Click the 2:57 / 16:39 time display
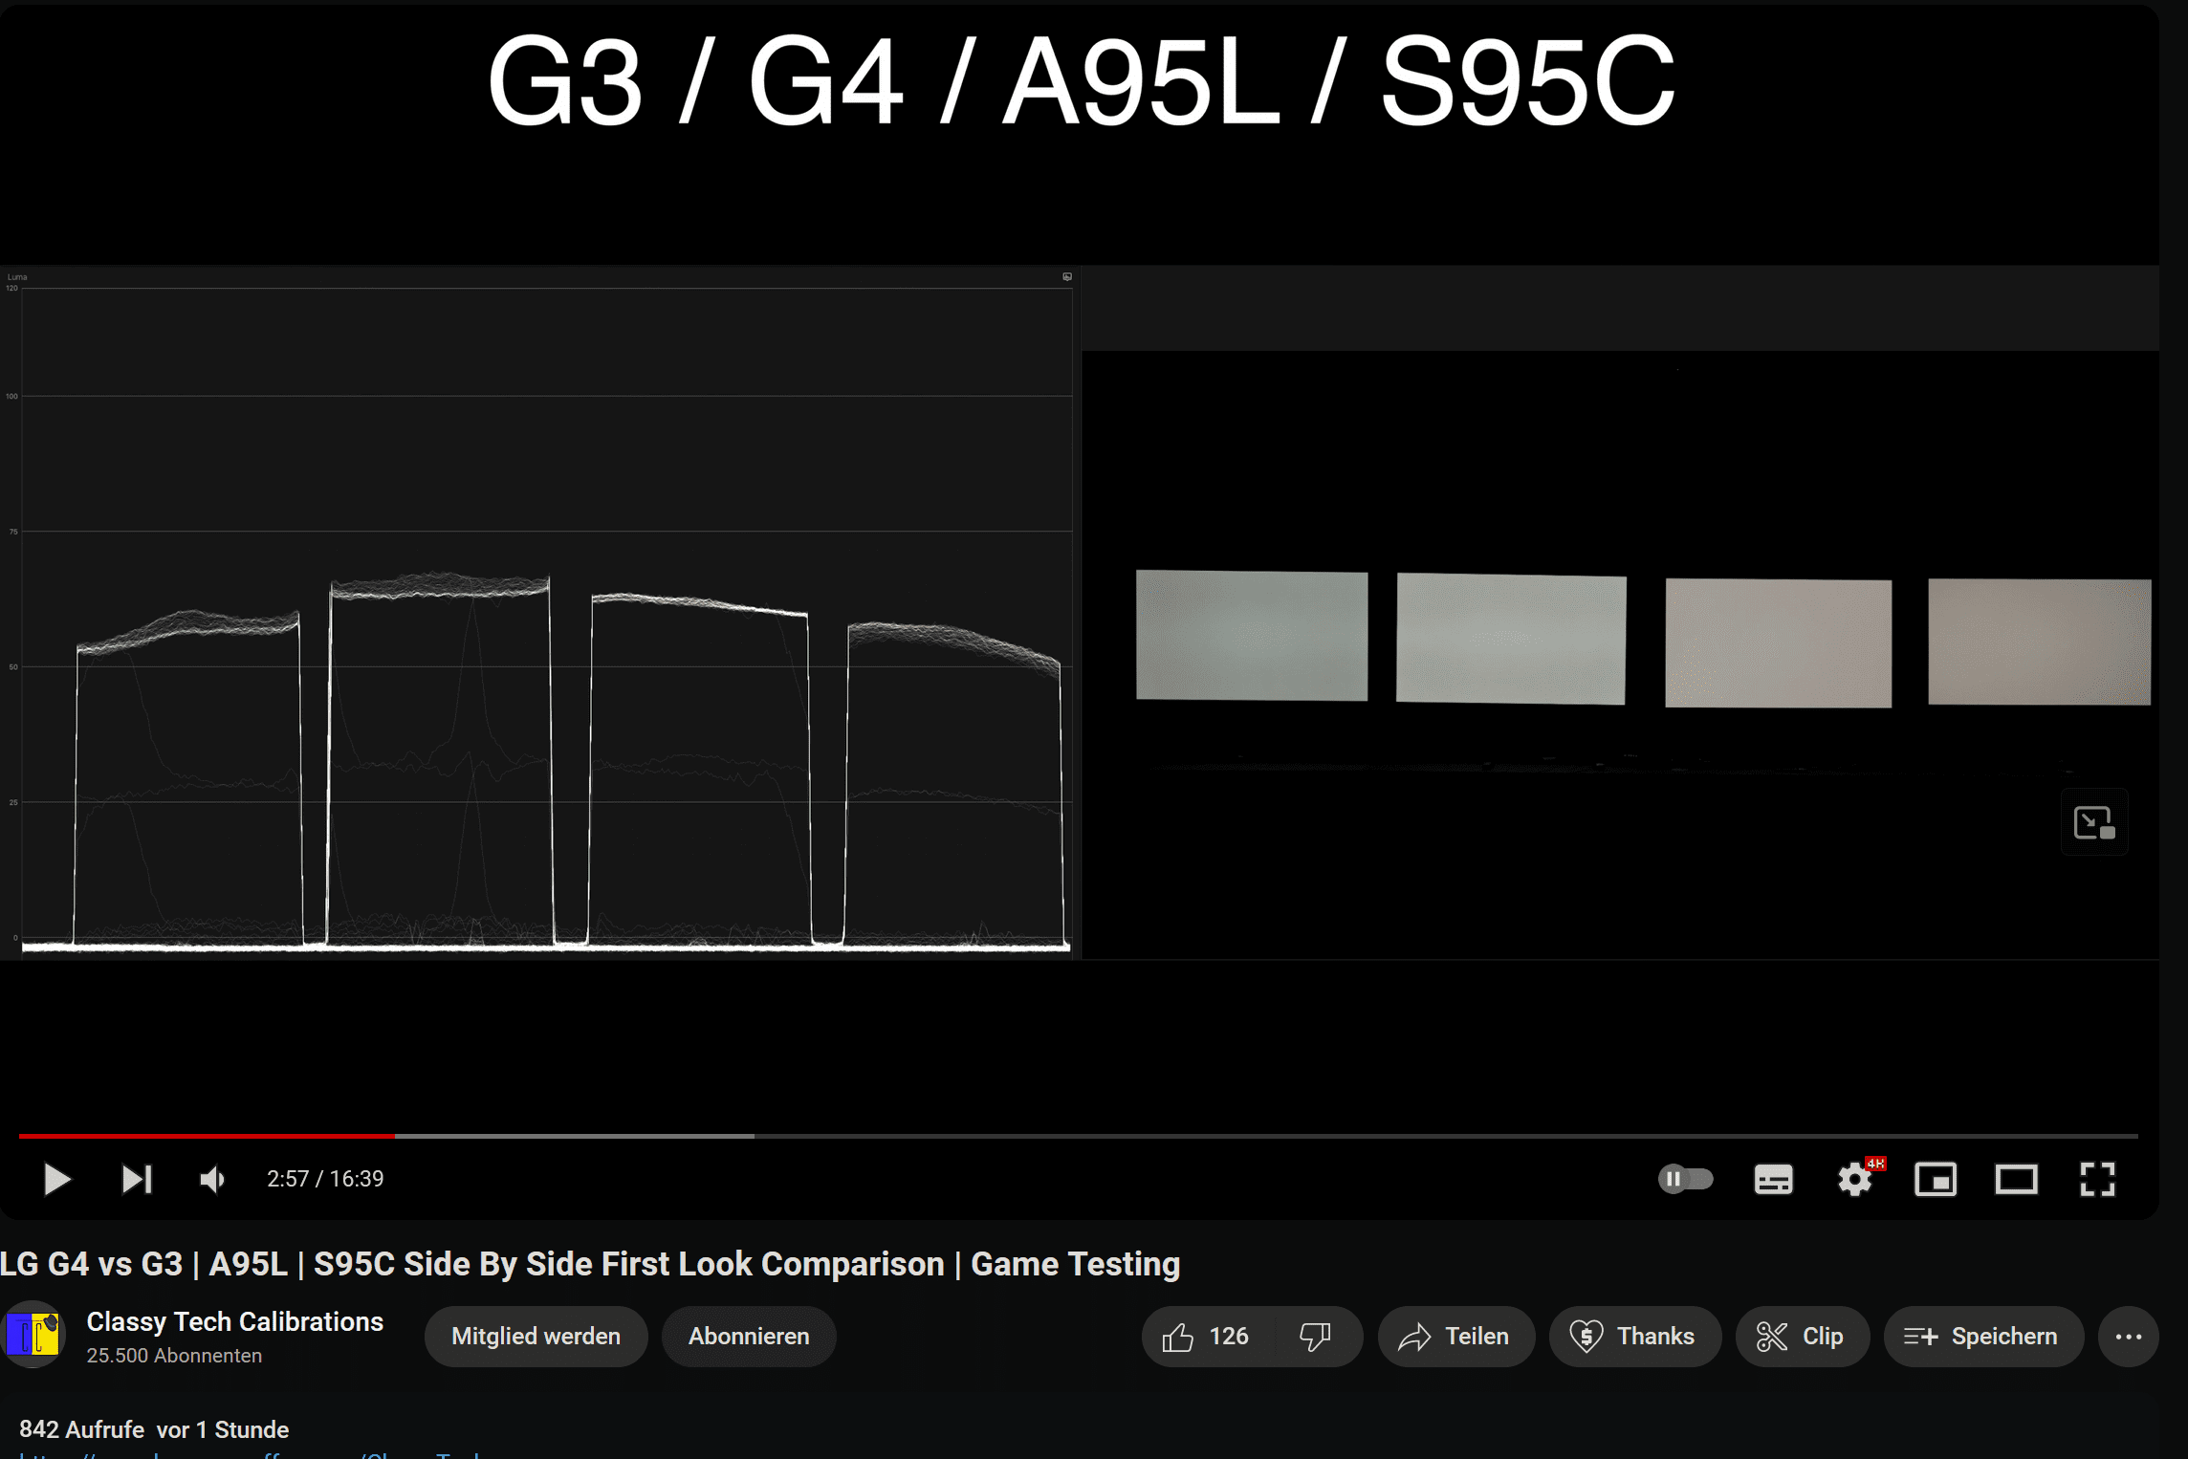Screen dimensions: 2188x1459 (x=325, y=1179)
